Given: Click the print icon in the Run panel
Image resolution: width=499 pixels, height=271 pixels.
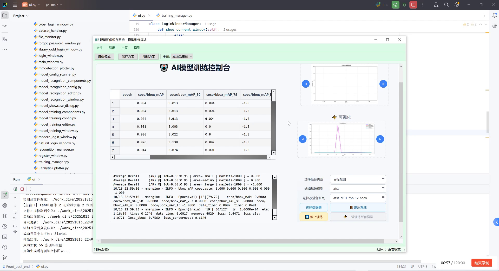Looking at the screenshot, I should click(x=15, y=225).
